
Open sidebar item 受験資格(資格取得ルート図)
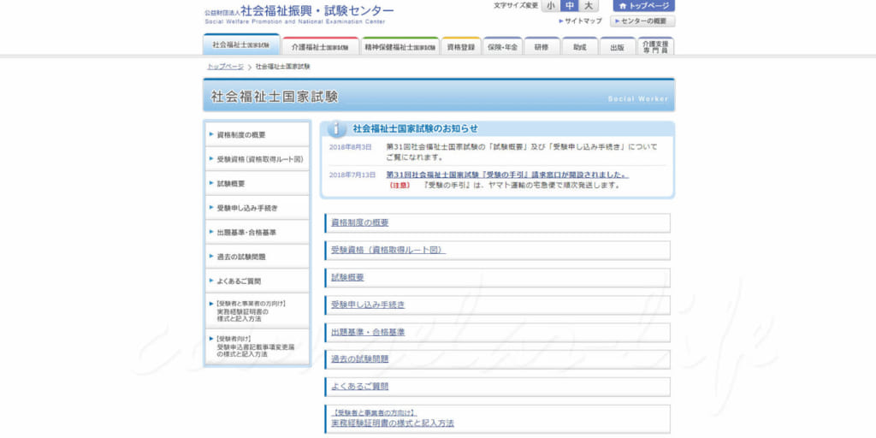(x=257, y=159)
